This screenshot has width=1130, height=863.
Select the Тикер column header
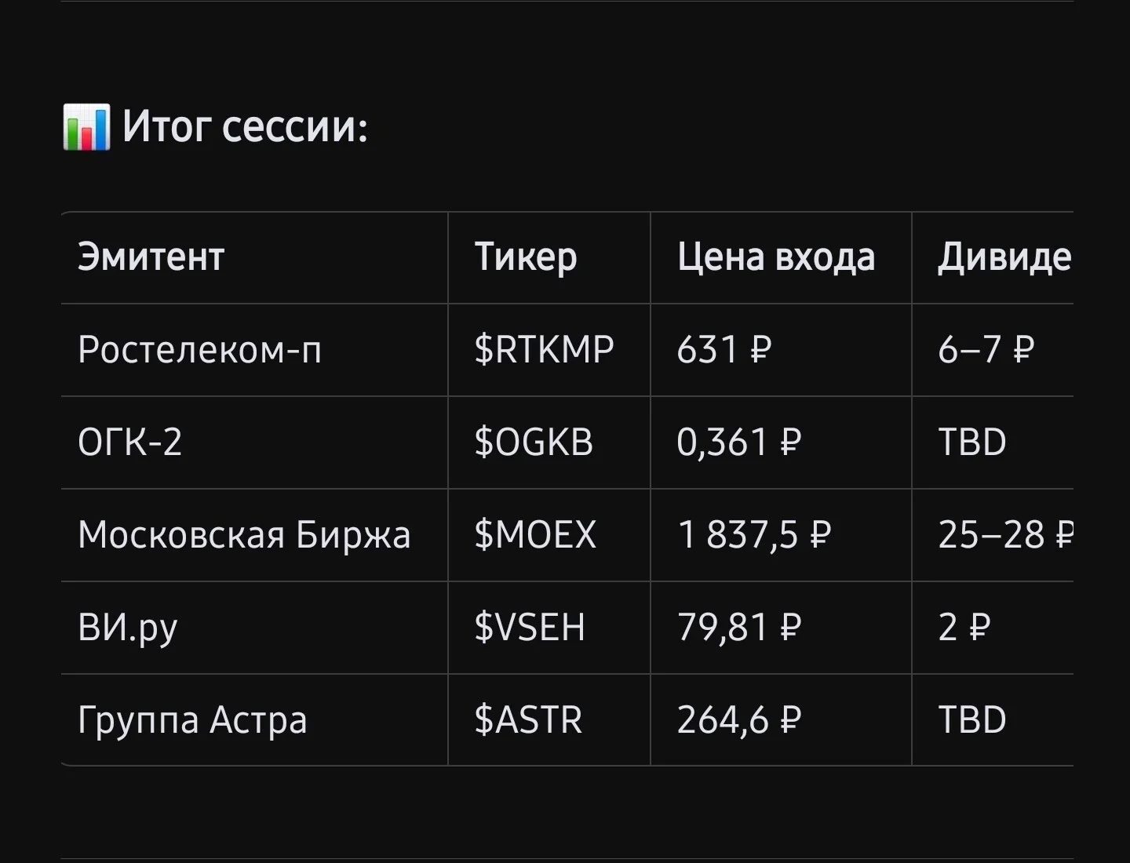coord(526,257)
